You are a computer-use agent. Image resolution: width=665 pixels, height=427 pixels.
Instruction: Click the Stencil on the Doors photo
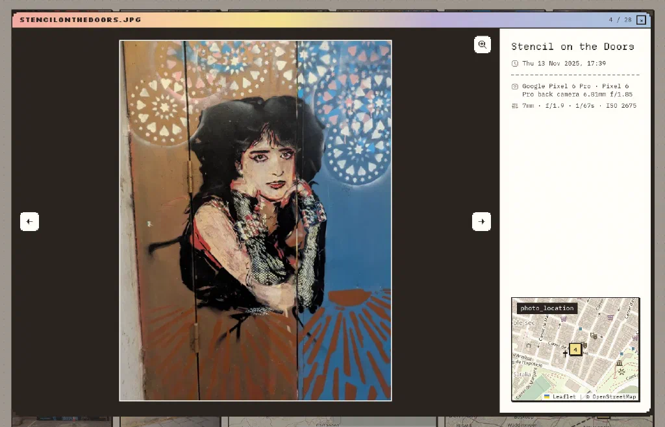point(255,220)
